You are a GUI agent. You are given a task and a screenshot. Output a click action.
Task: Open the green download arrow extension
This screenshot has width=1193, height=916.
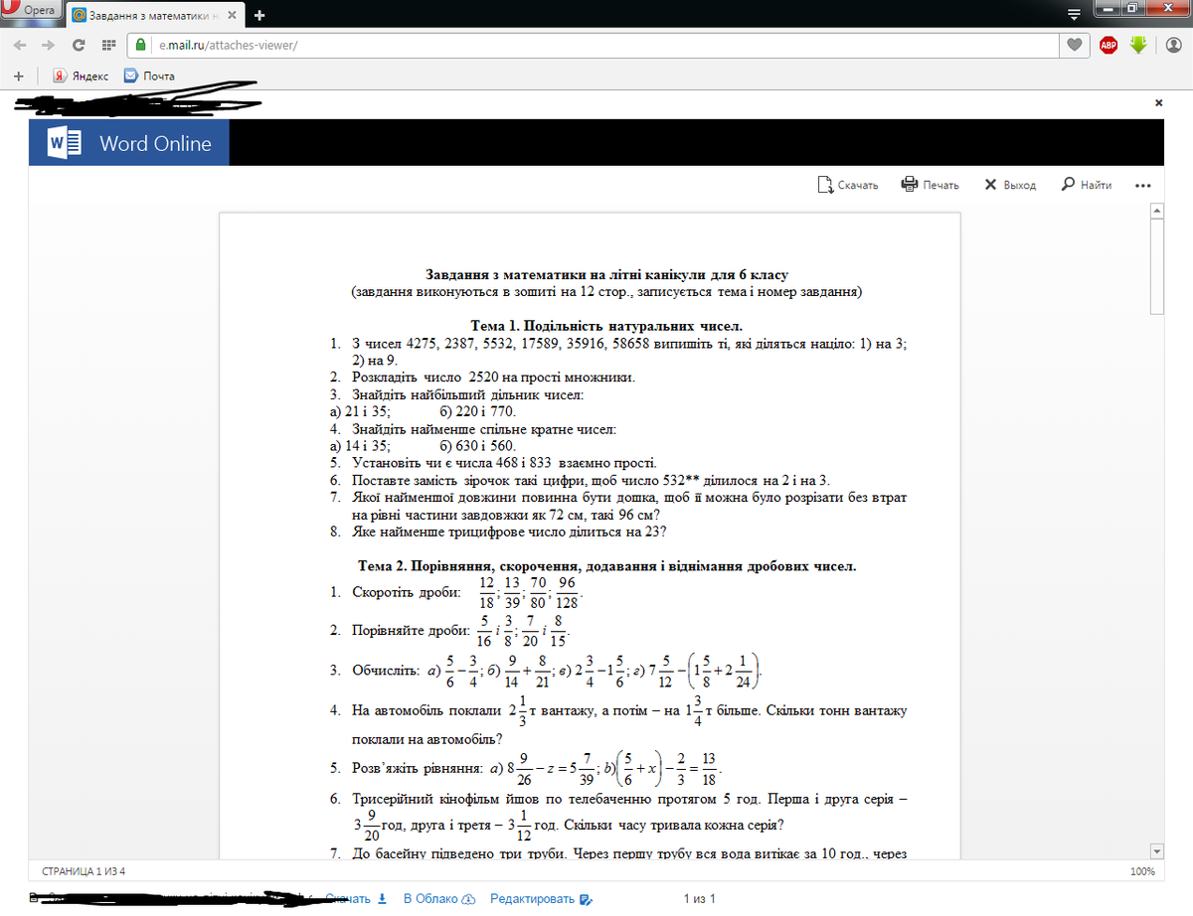(1138, 45)
